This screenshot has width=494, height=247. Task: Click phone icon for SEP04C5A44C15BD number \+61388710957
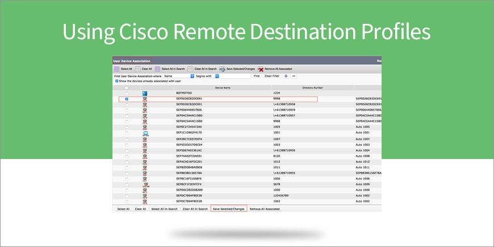pyautogui.click(x=145, y=116)
